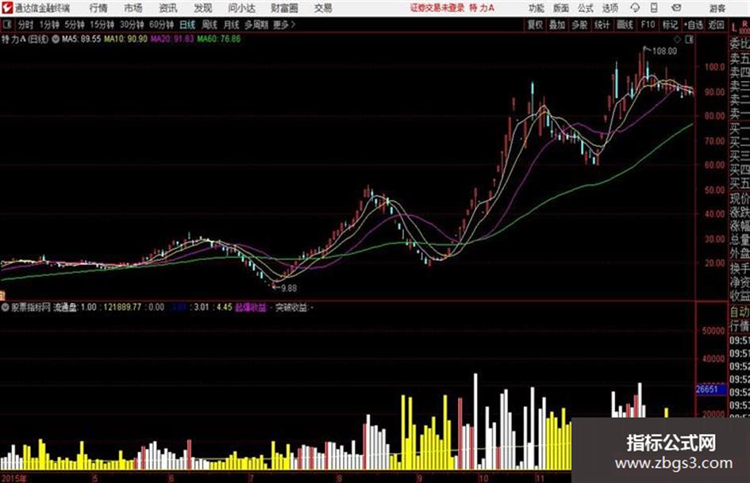The width and height of the screenshot is (750, 483).
Task: Open the 问小达 menu
Action: [x=241, y=8]
